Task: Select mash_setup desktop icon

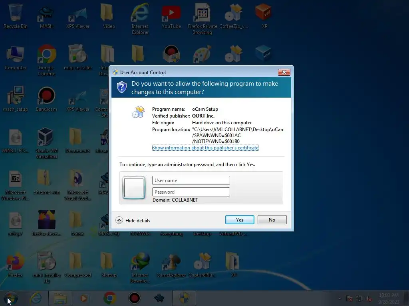Action: (16, 99)
